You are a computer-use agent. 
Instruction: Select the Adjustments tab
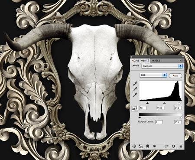[140, 61]
